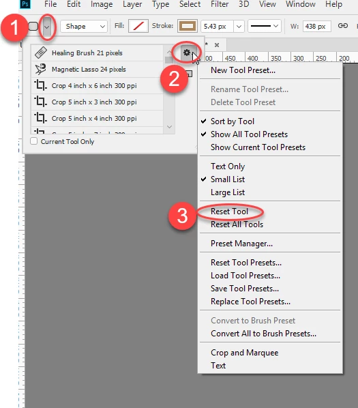
Task: Switch preset view to Large List
Action: pos(270,192)
